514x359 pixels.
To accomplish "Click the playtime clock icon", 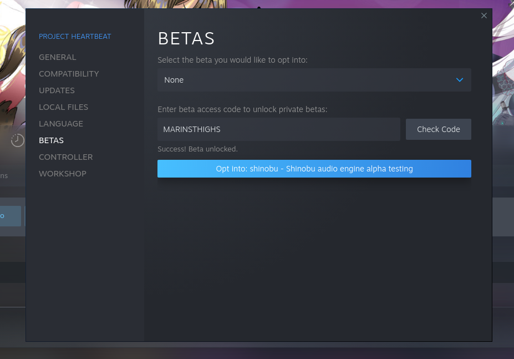I will coord(18,140).
